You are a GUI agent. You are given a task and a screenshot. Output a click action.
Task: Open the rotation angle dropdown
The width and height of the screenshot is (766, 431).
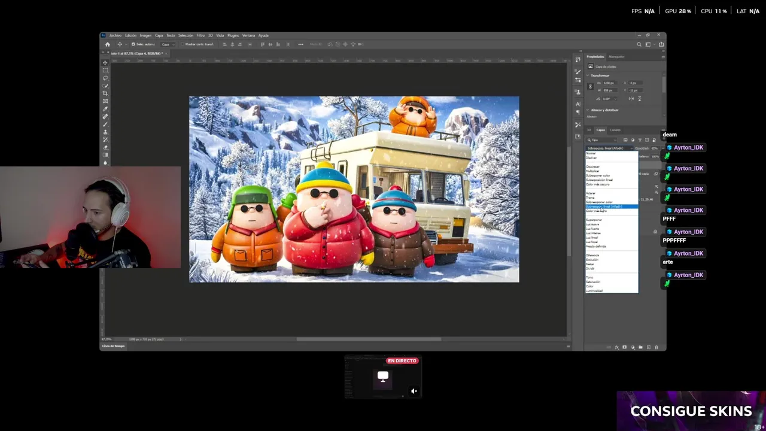click(x=615, y=99)
